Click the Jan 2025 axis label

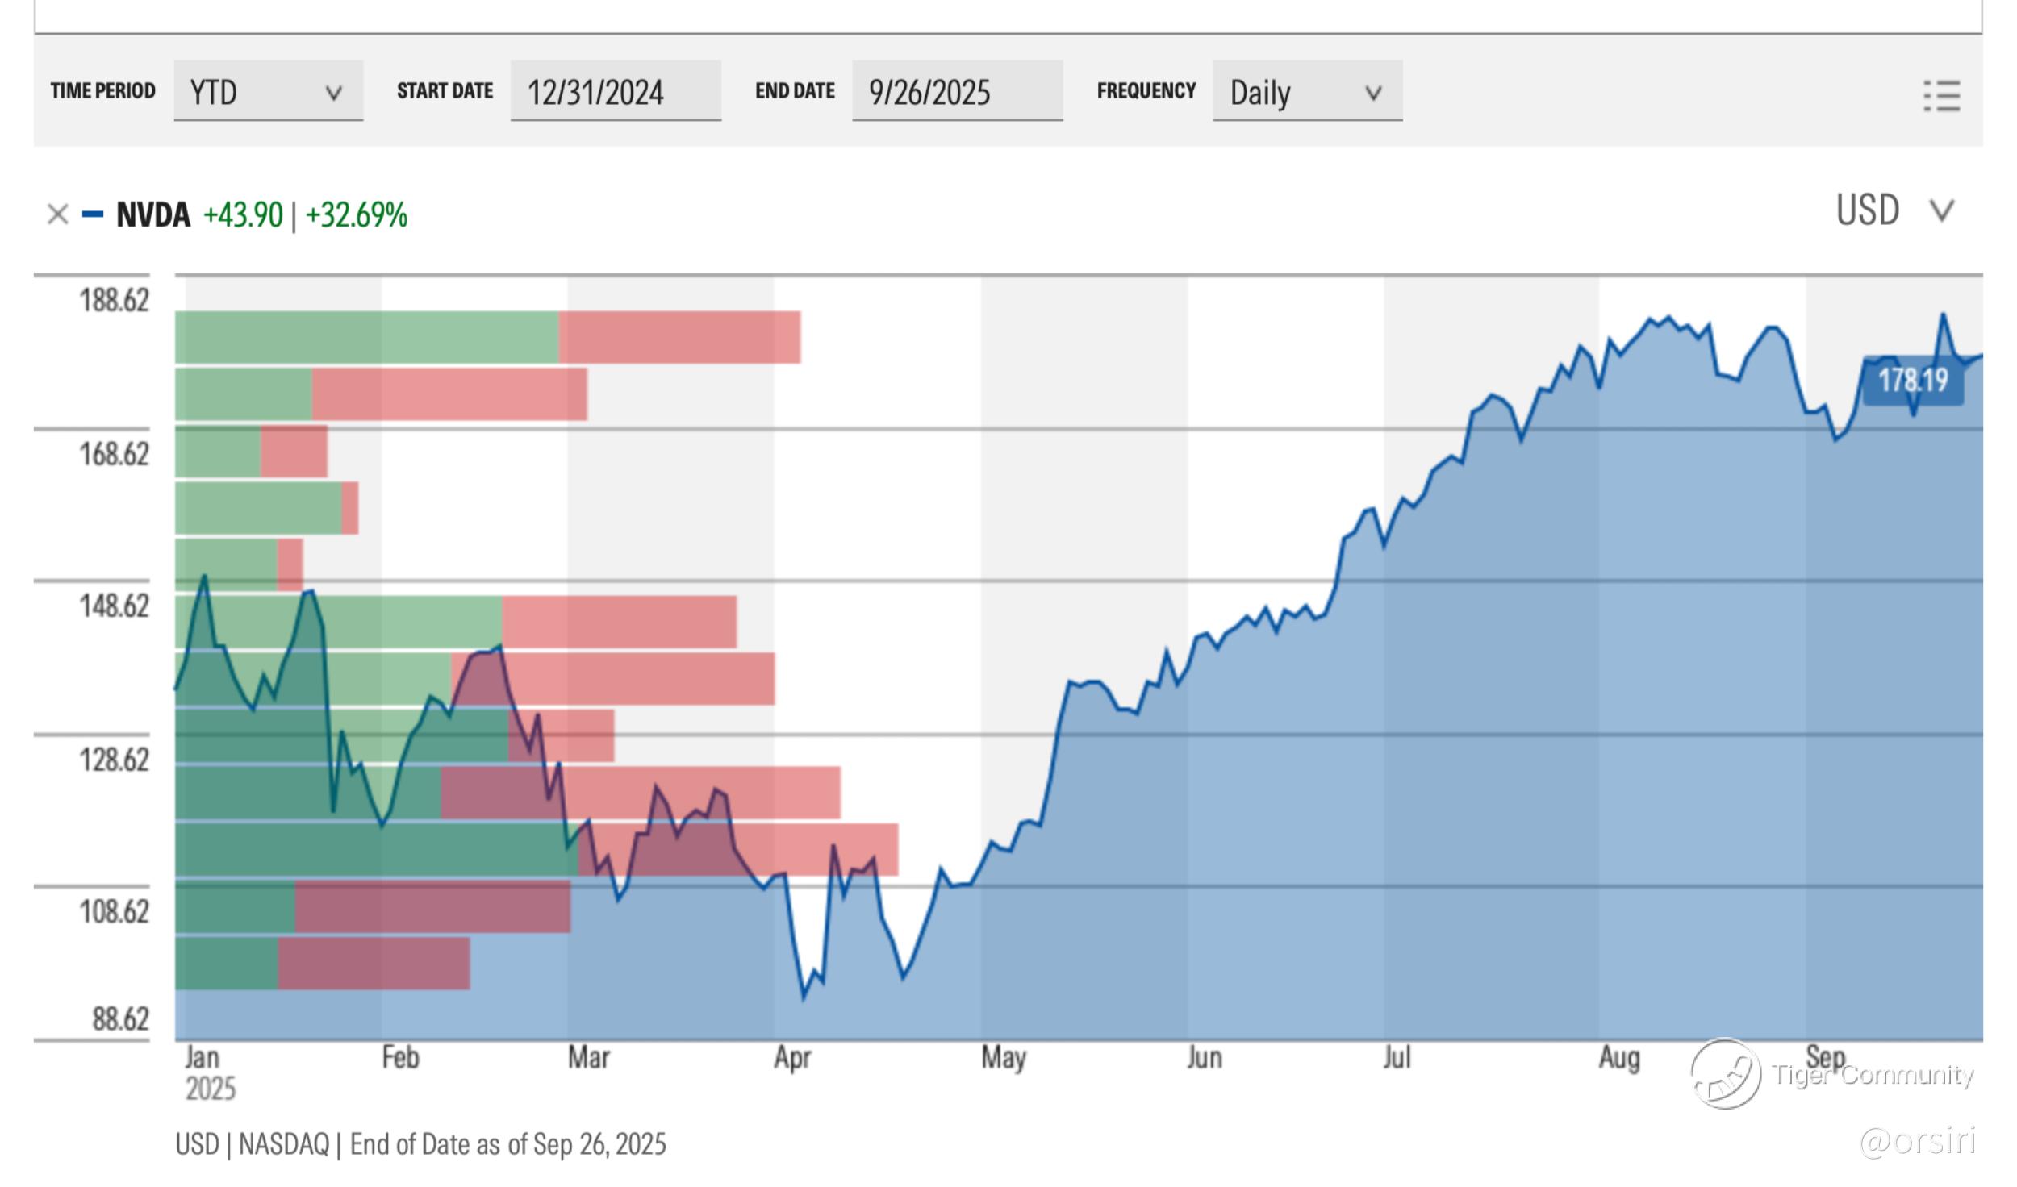pos(208,1072)
